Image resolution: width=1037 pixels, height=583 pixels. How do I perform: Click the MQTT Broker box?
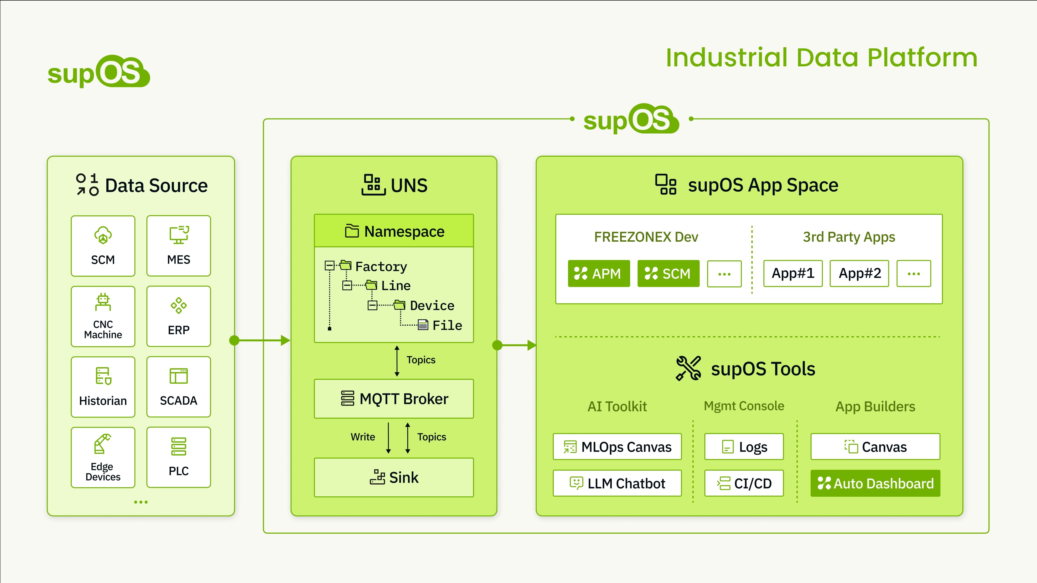click(x=394, y=399)
